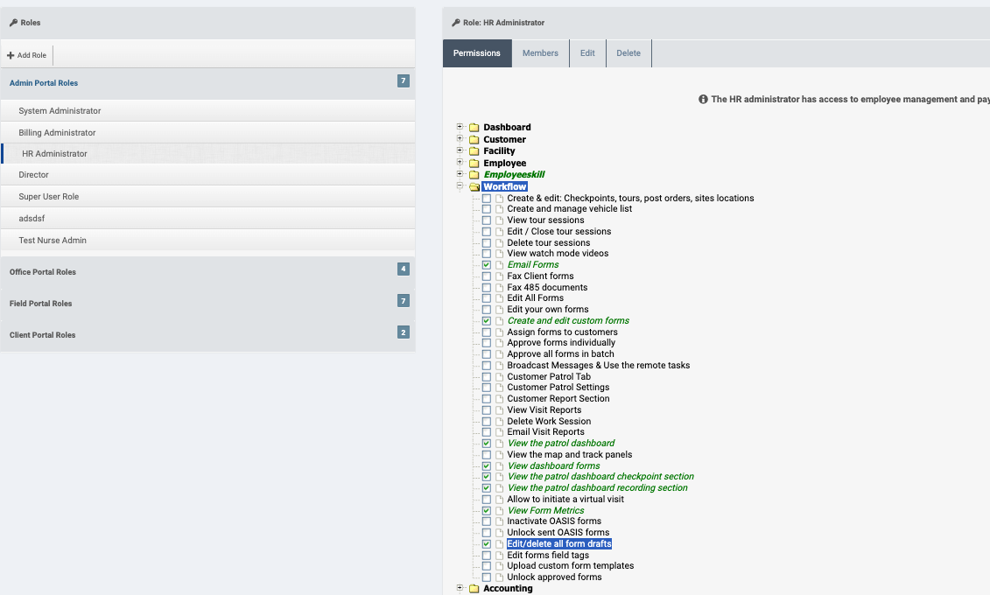Viewport: 990px width, 595px height.
Task: Click document icon next to Fax Client forms
Action: pos(499,276)
